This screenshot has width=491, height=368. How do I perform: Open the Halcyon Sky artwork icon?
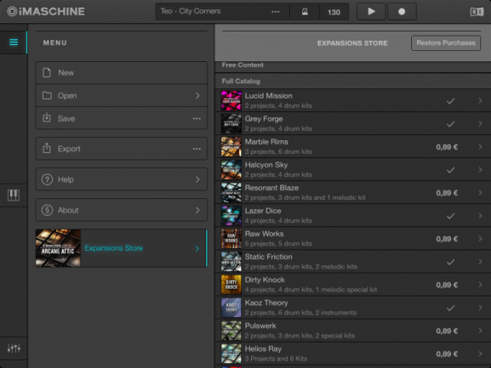[231, 170]
